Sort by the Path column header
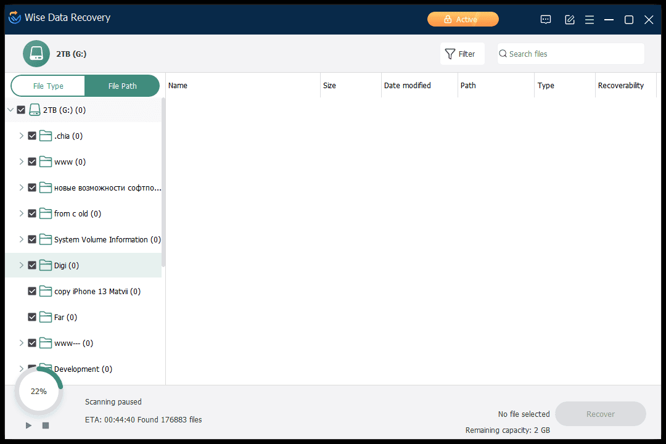 496,85
